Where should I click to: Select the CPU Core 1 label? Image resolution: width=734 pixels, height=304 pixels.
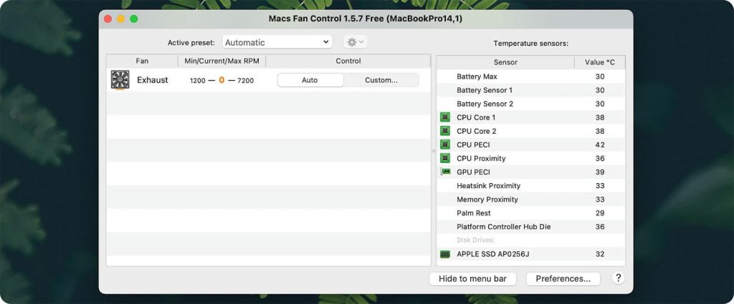(x=476, y=117)
